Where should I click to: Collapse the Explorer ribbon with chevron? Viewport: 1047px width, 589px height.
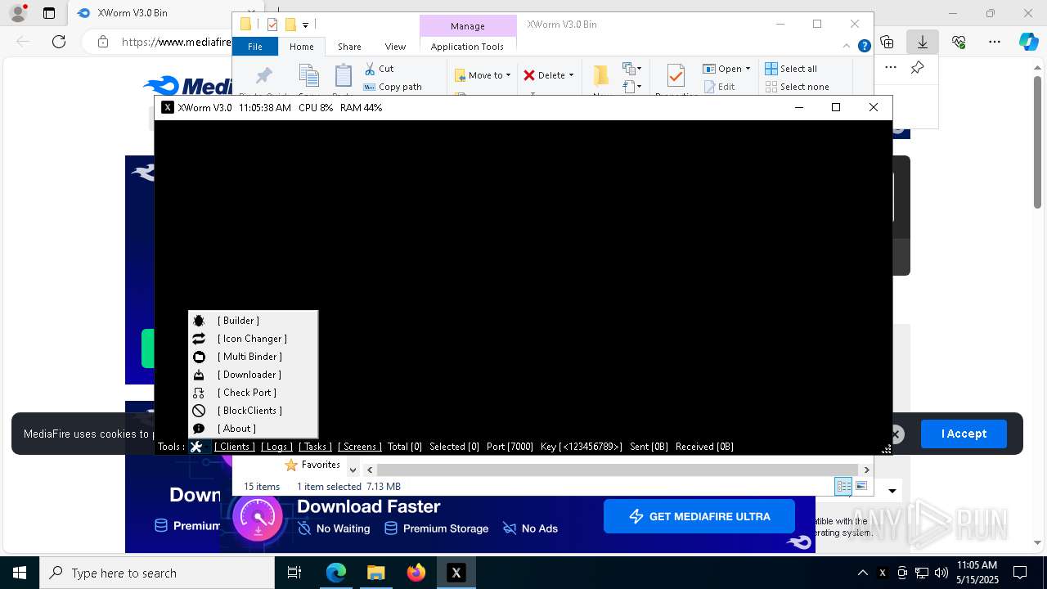point(847,47)
